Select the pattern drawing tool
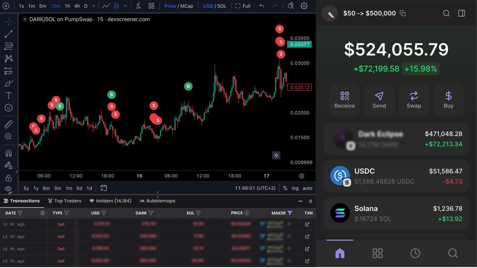The width and height of the screenshot is (477, 268). tap(8, 59)
